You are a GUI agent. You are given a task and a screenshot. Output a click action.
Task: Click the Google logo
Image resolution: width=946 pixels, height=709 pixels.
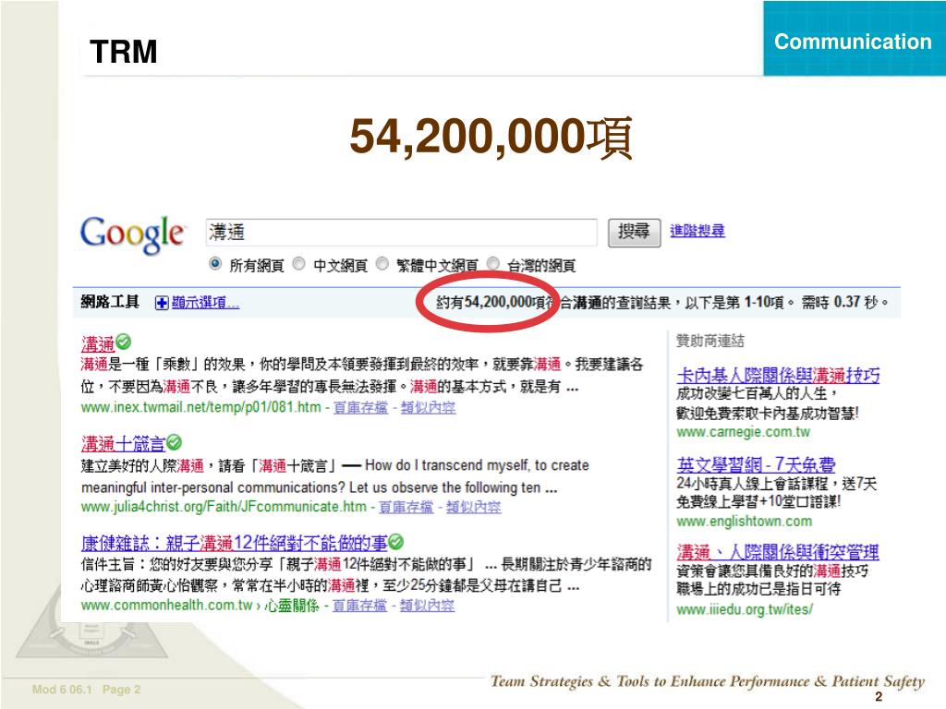[x=133, y=235]
